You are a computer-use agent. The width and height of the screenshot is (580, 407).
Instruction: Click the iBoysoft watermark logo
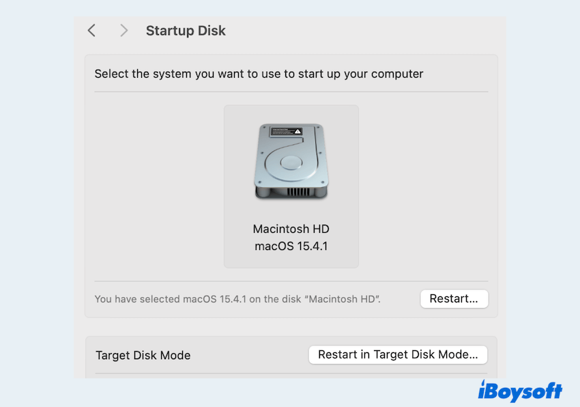[520, 391]
